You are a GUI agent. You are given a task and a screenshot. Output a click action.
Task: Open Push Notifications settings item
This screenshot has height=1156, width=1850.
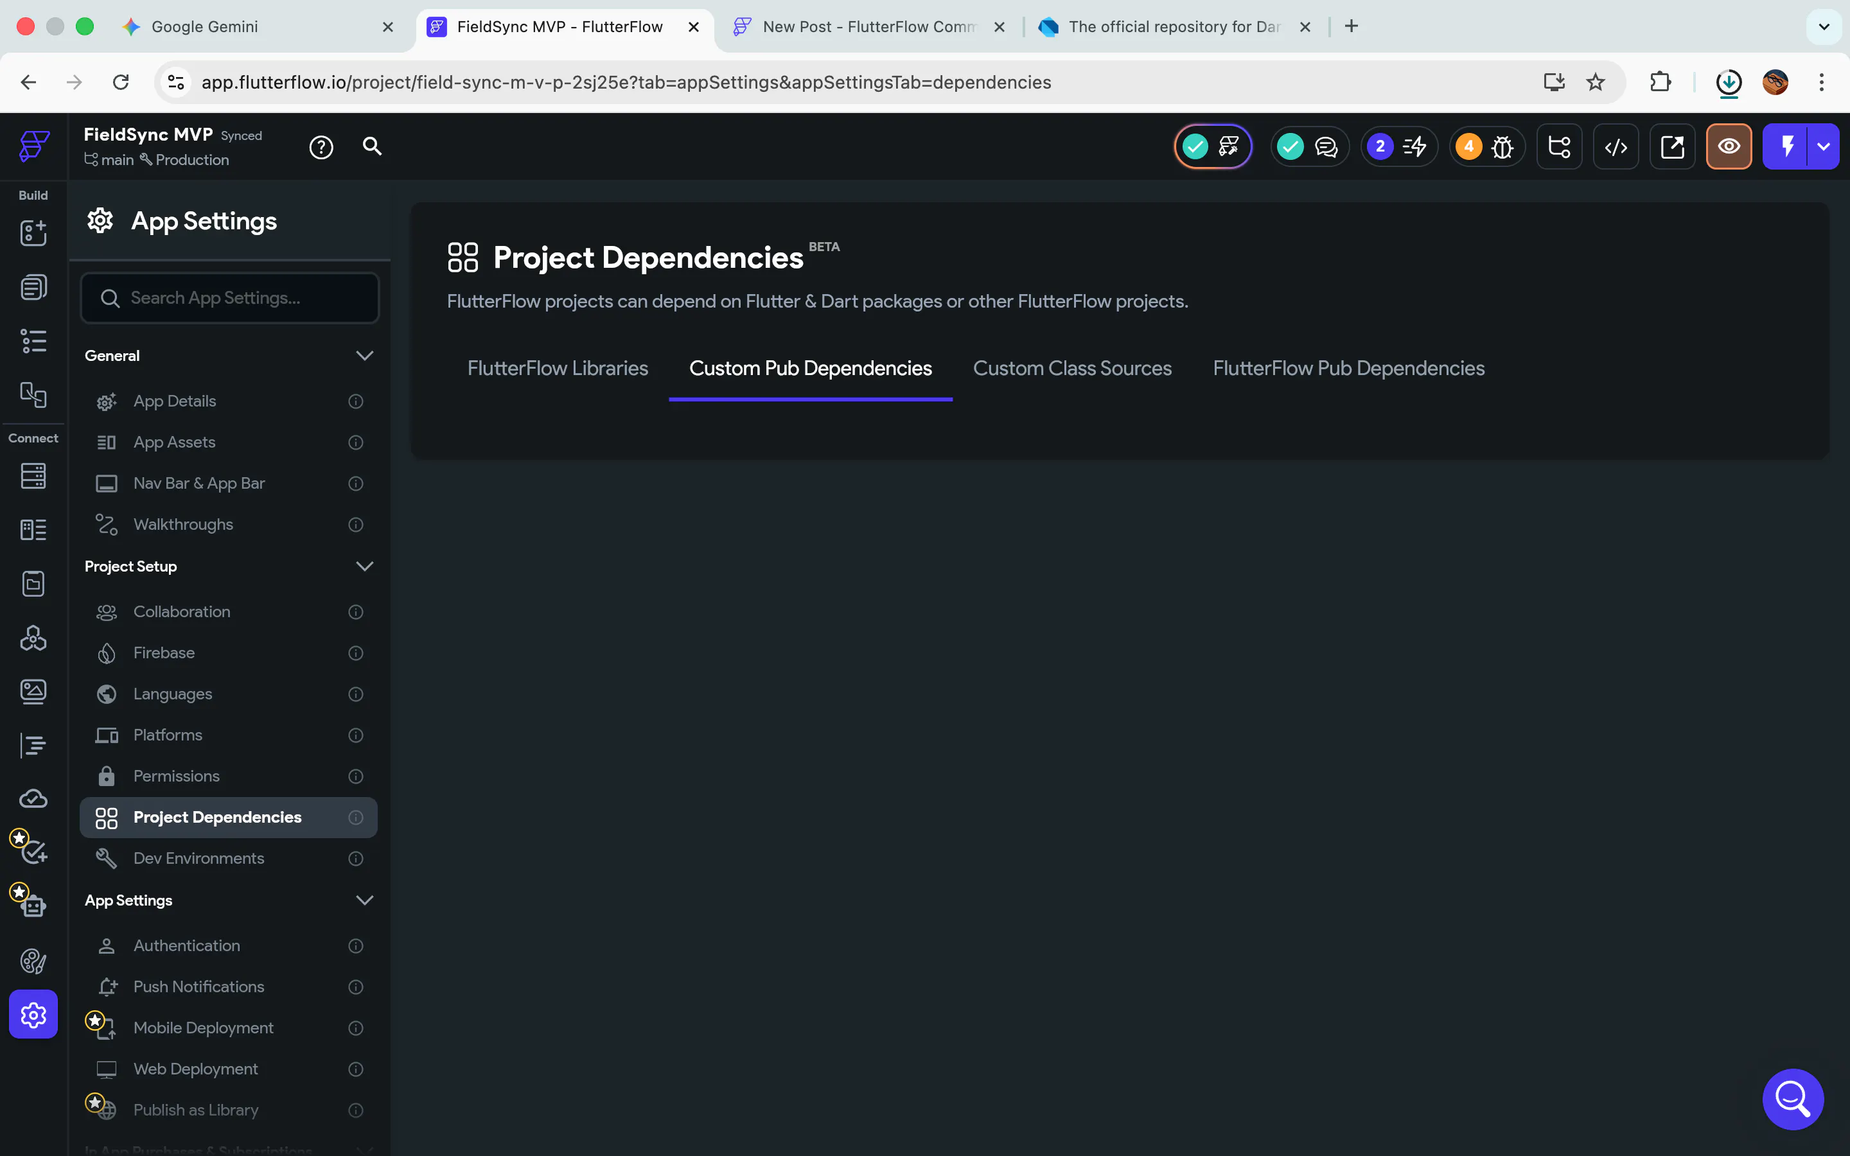(x=229, y=987)
